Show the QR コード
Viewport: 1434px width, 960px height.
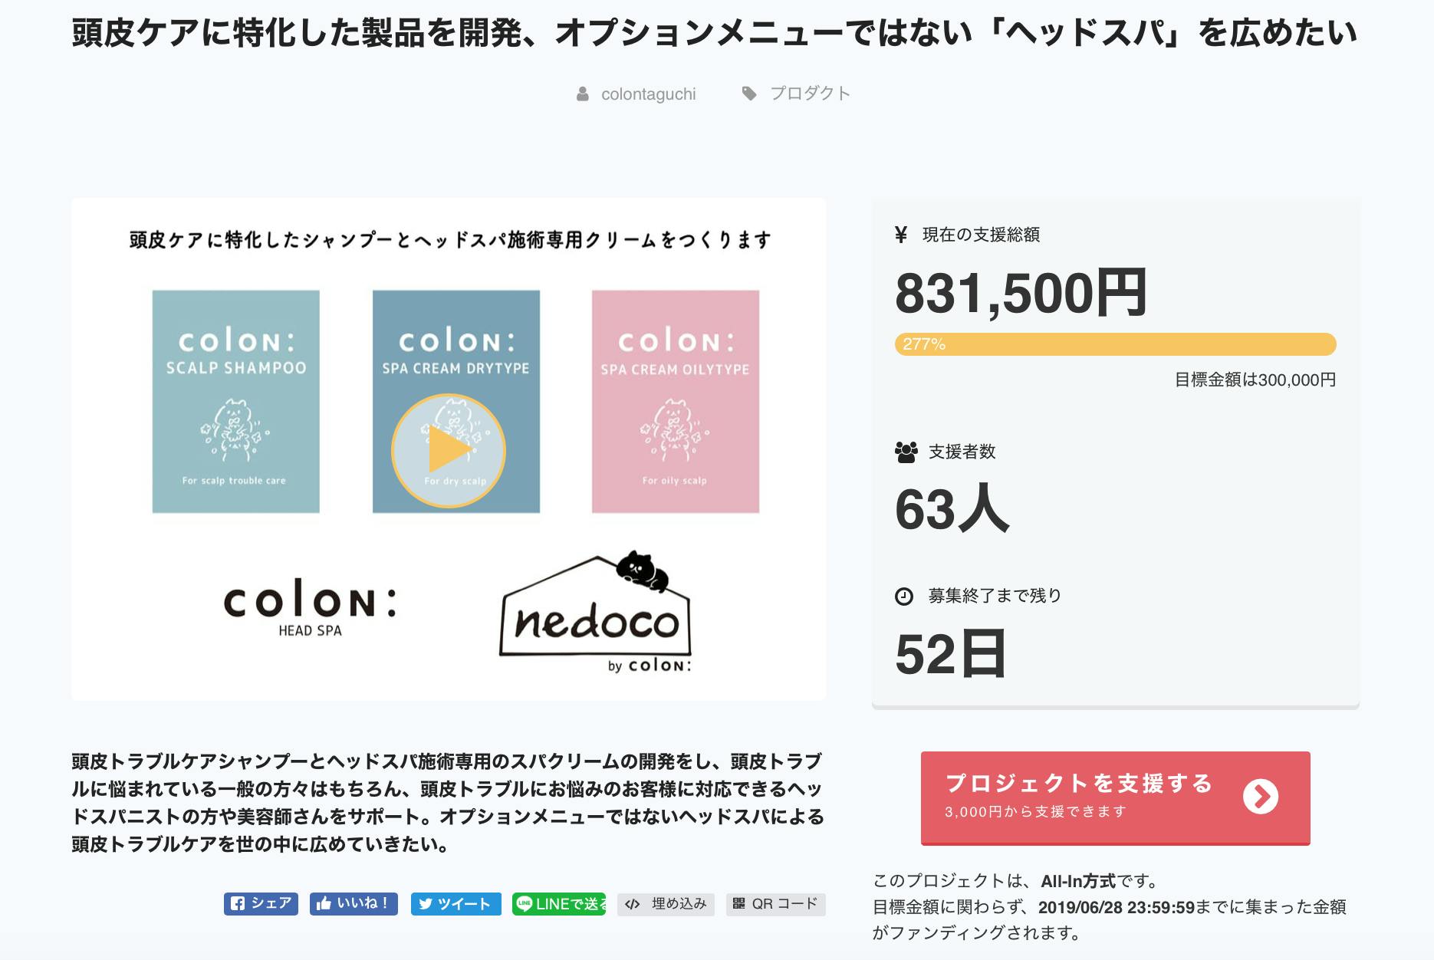coord(775,904)
